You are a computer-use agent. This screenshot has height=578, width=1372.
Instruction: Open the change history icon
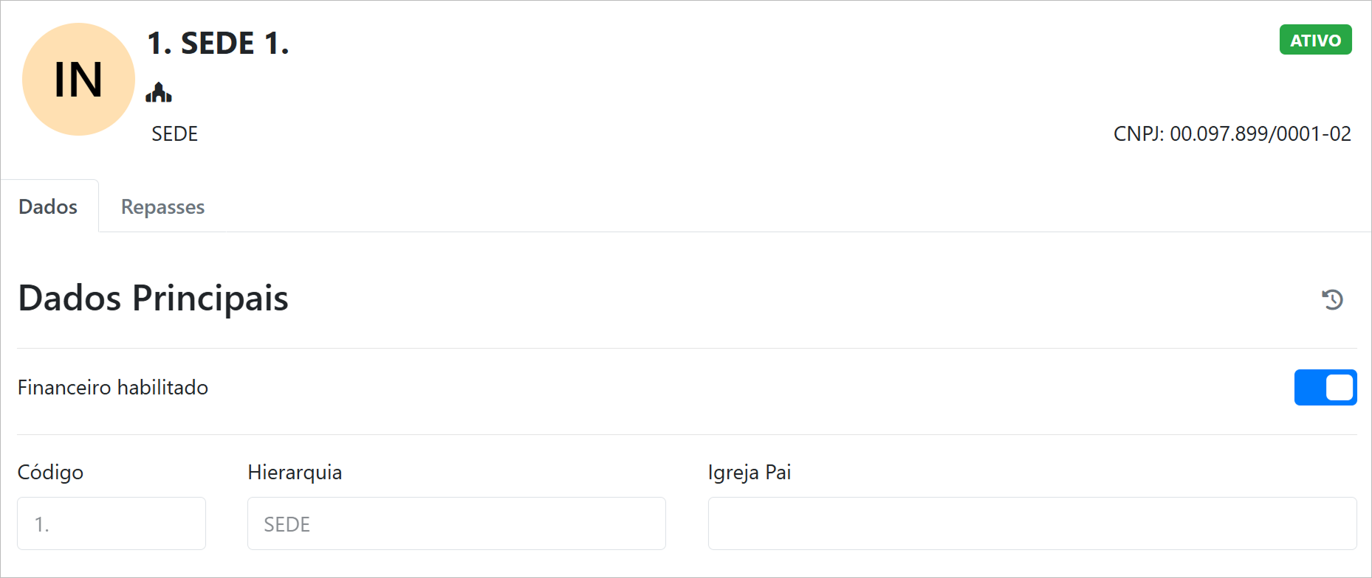(x=1332, y=299)
